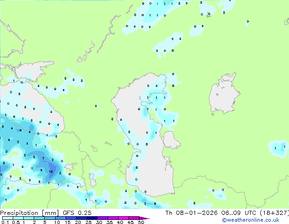Image resolution: width=289 pixels, height=224 pixels.
Task: Click the 'Th 08-01-2026' date text
Action: (x=191, y=213)
